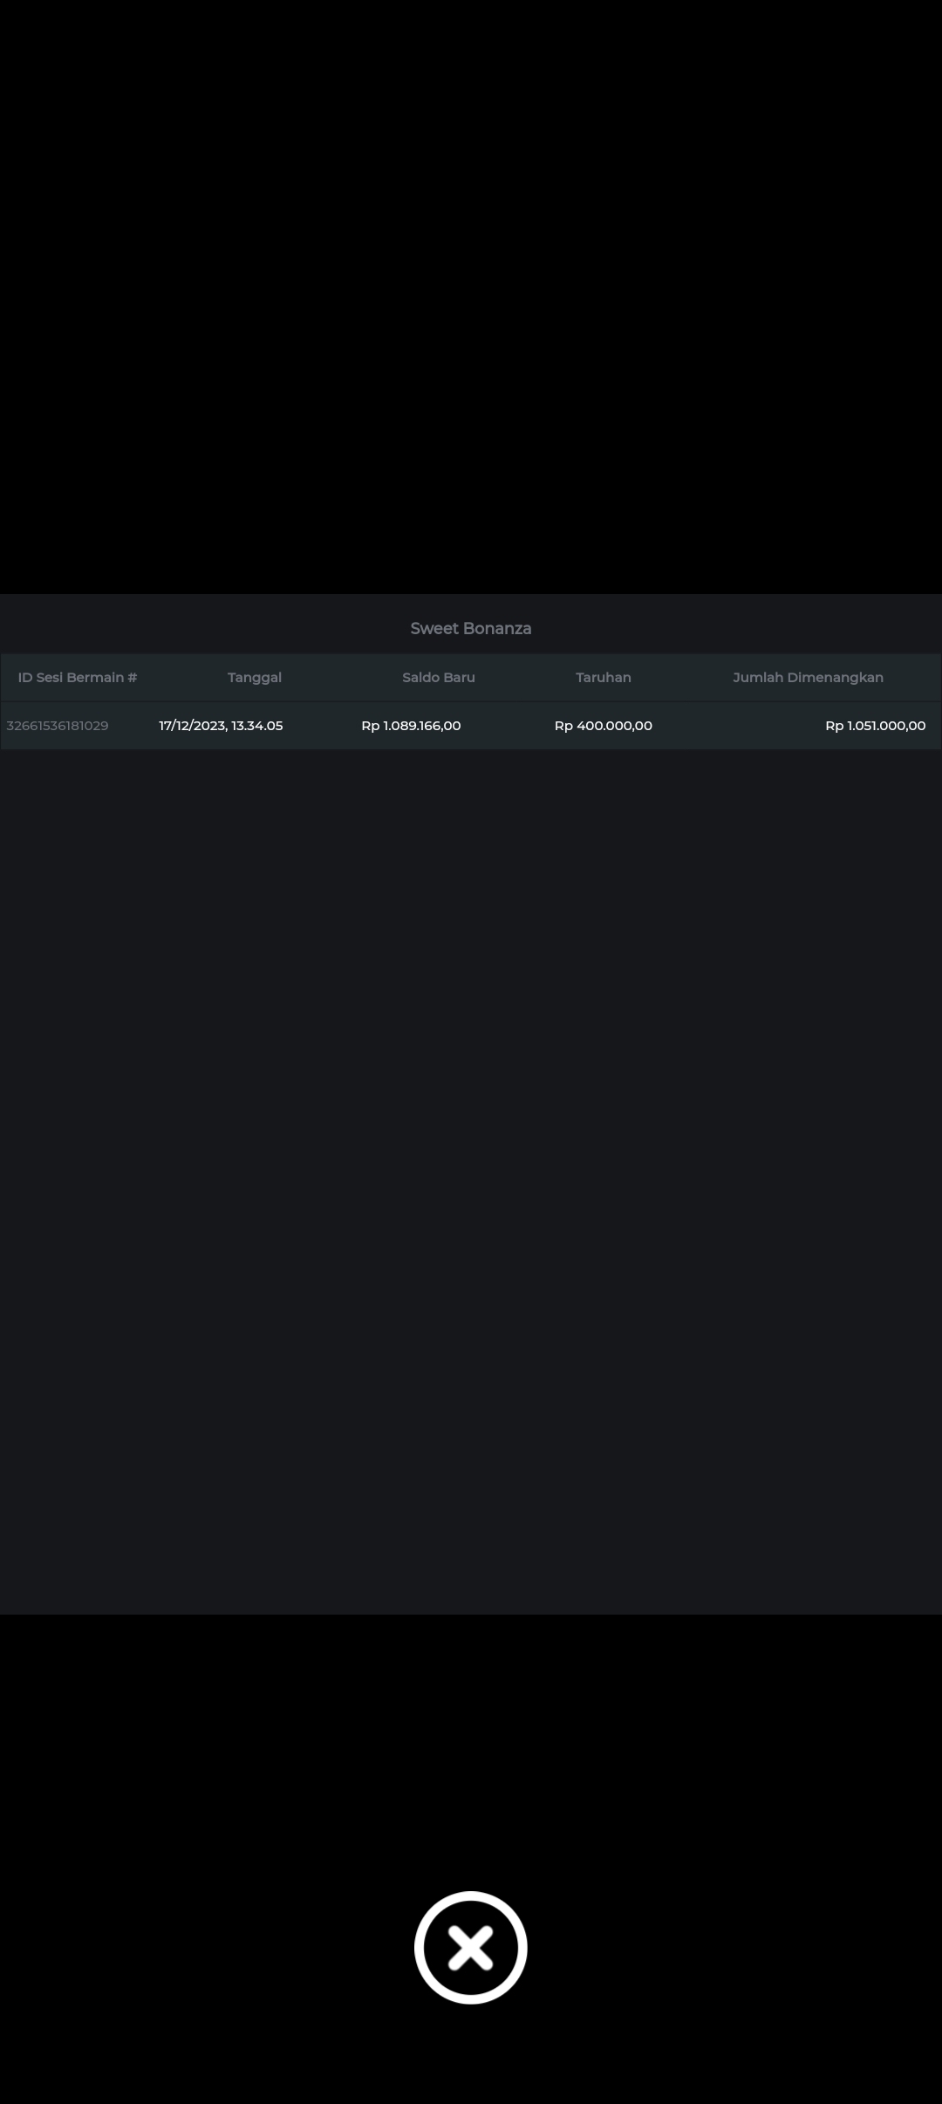Click the hash symbol in the ID header
This screenshot has height=2104, width=942.
(132, 678)
